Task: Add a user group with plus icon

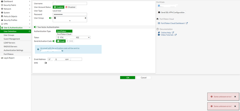Action: 70,21
